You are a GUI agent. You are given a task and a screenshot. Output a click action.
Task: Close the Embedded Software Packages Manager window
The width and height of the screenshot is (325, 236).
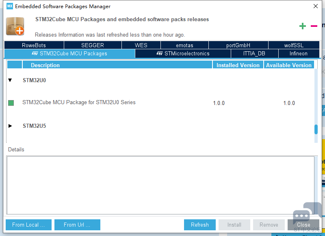316,6
